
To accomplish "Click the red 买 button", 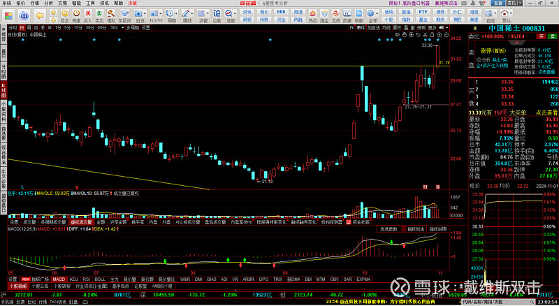I will coord(541,36).
